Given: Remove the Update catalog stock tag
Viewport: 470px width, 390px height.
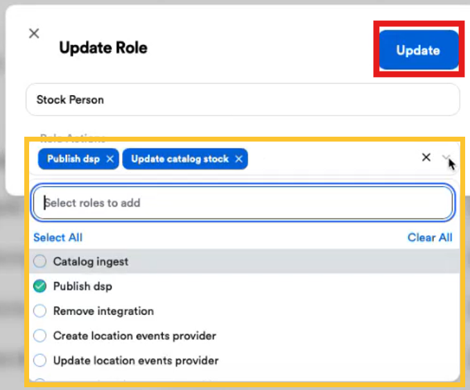Looking at the screenshot, I should (238, 159).
